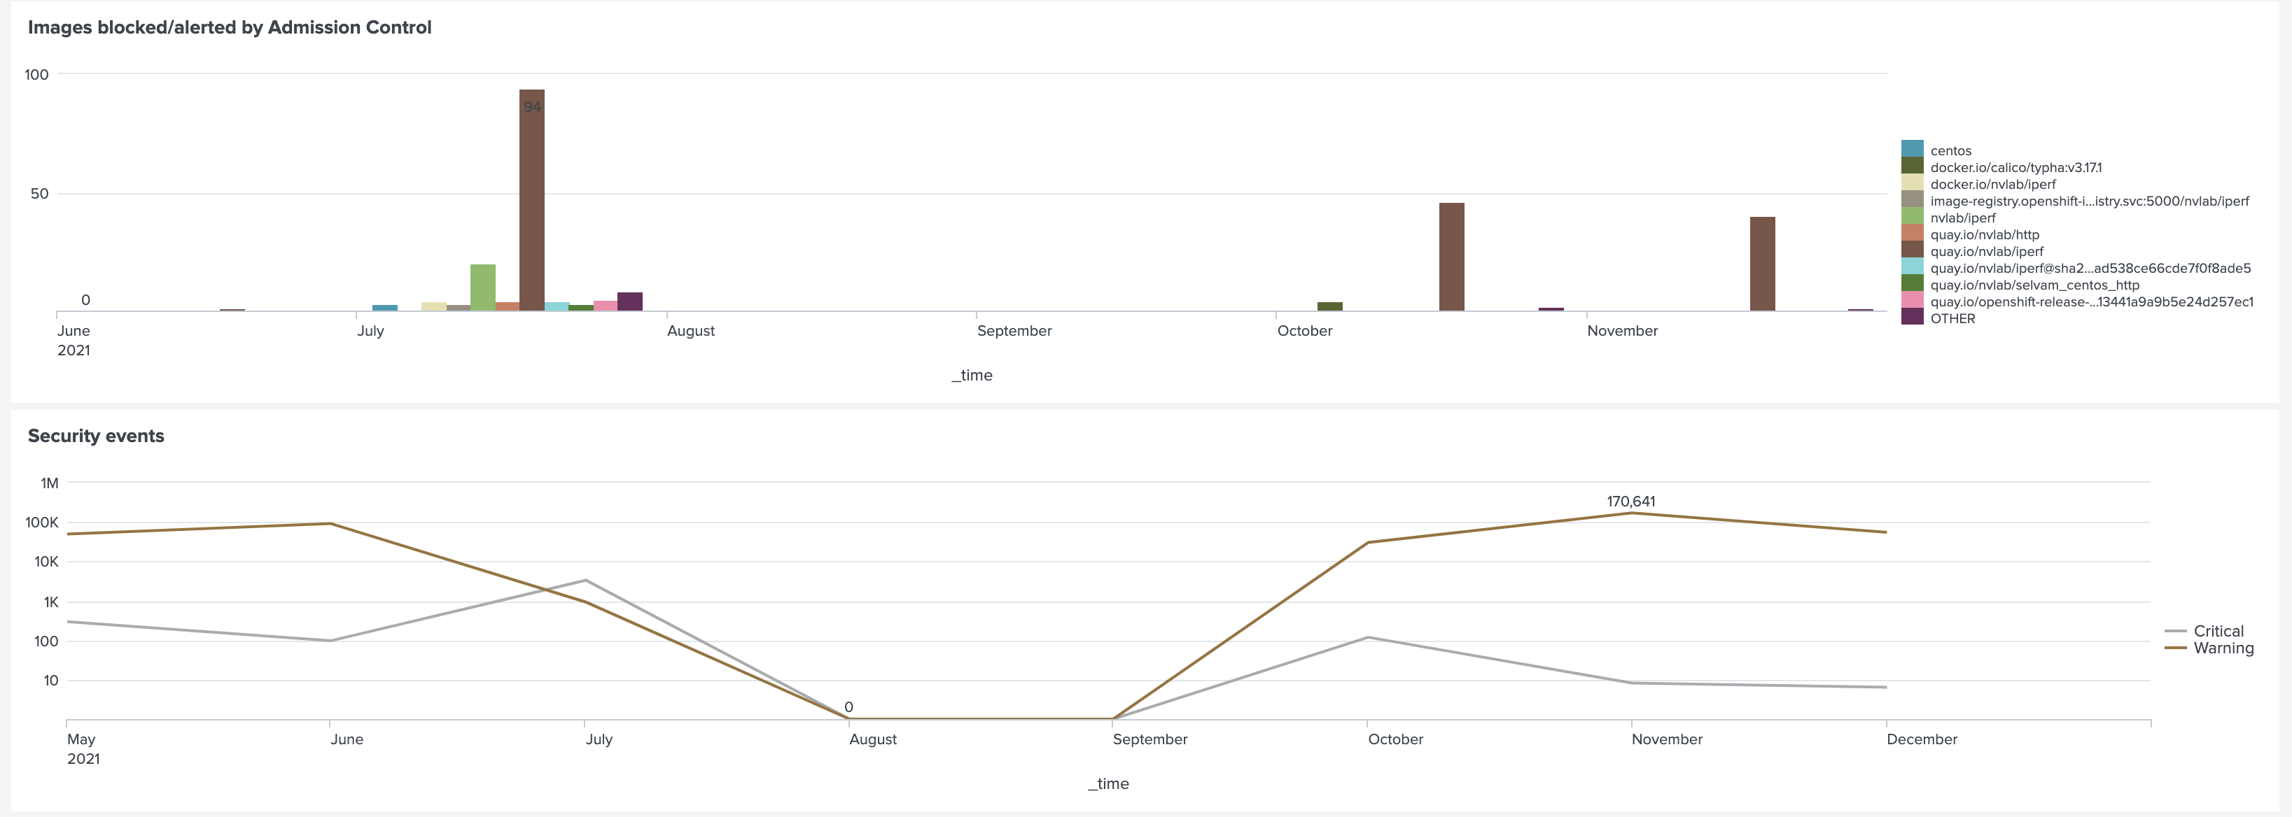This screenshot has width=2292, height=817.
Task: Select quay.io/nvlab/selvam_centos_http legend item
Action: [2034, 285]
